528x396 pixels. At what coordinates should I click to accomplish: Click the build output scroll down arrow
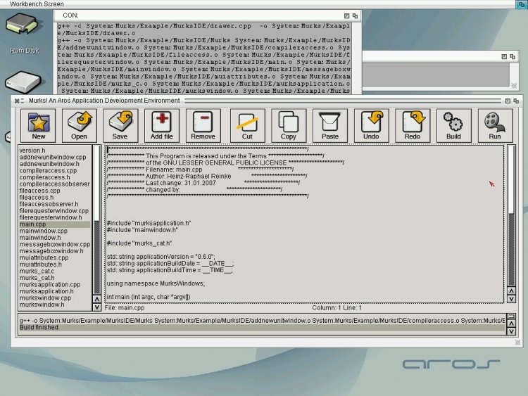point(512,331)
